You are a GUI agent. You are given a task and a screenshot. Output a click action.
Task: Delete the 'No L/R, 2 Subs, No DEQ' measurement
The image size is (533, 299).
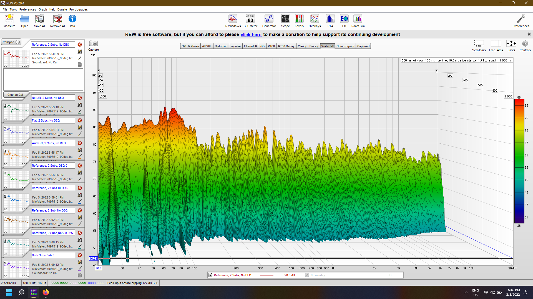(80, 98)
